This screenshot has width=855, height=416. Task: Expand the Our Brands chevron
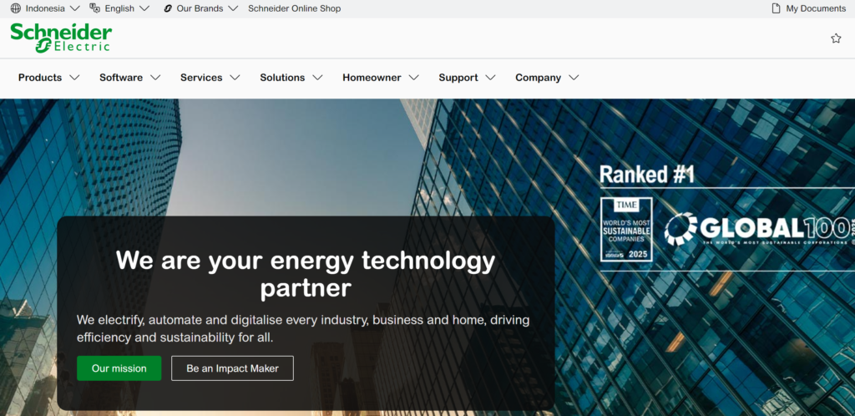233,8
